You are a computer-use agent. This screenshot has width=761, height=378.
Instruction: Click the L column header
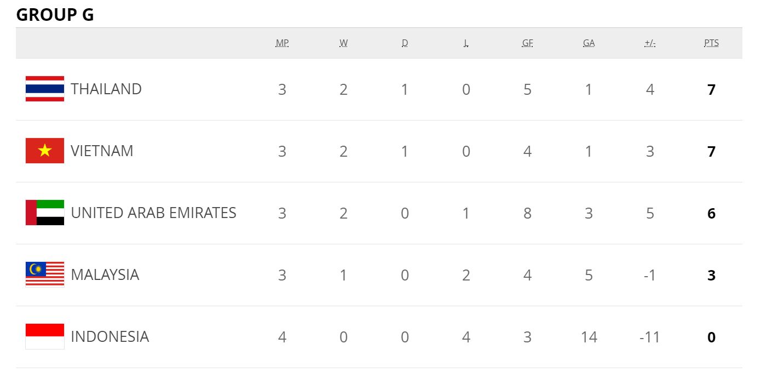tap(466, 43)
